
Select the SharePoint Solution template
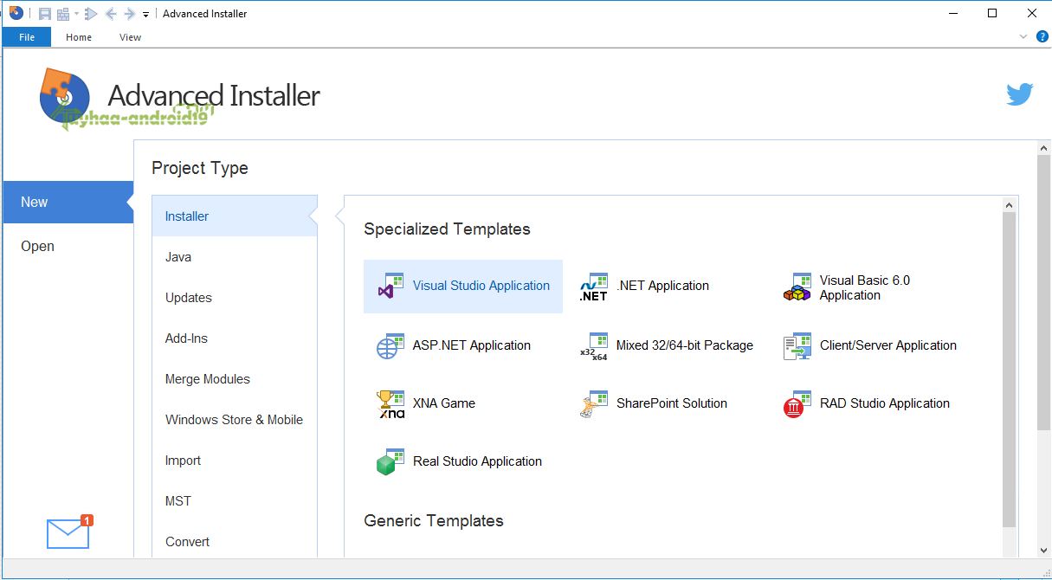[671, 403]
